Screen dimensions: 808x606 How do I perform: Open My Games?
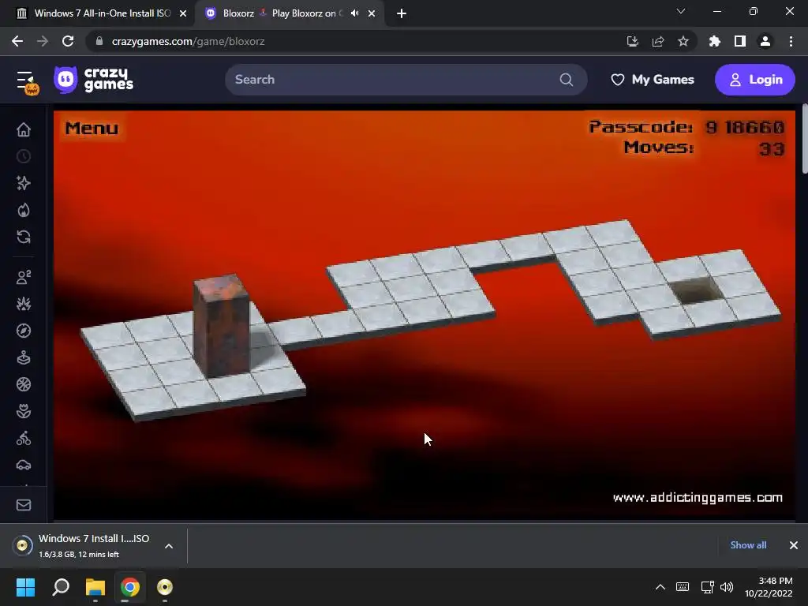653,80
